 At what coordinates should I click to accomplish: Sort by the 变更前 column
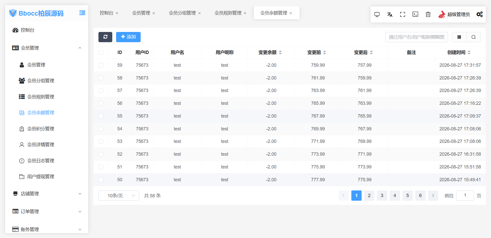[325, 52]
